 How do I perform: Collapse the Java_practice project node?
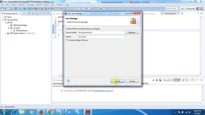(x=3, y=20)
